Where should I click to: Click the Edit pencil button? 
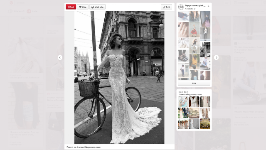pos(166,7)
